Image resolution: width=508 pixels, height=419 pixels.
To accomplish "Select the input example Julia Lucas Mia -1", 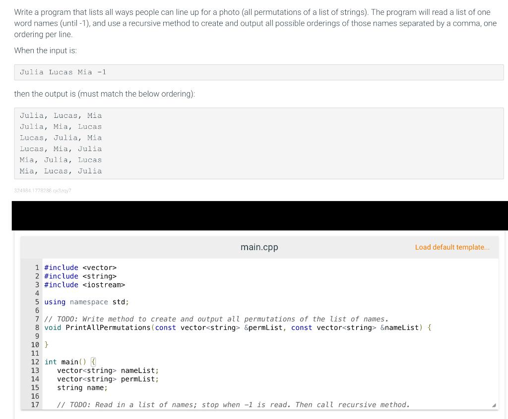I will point(62,72).
